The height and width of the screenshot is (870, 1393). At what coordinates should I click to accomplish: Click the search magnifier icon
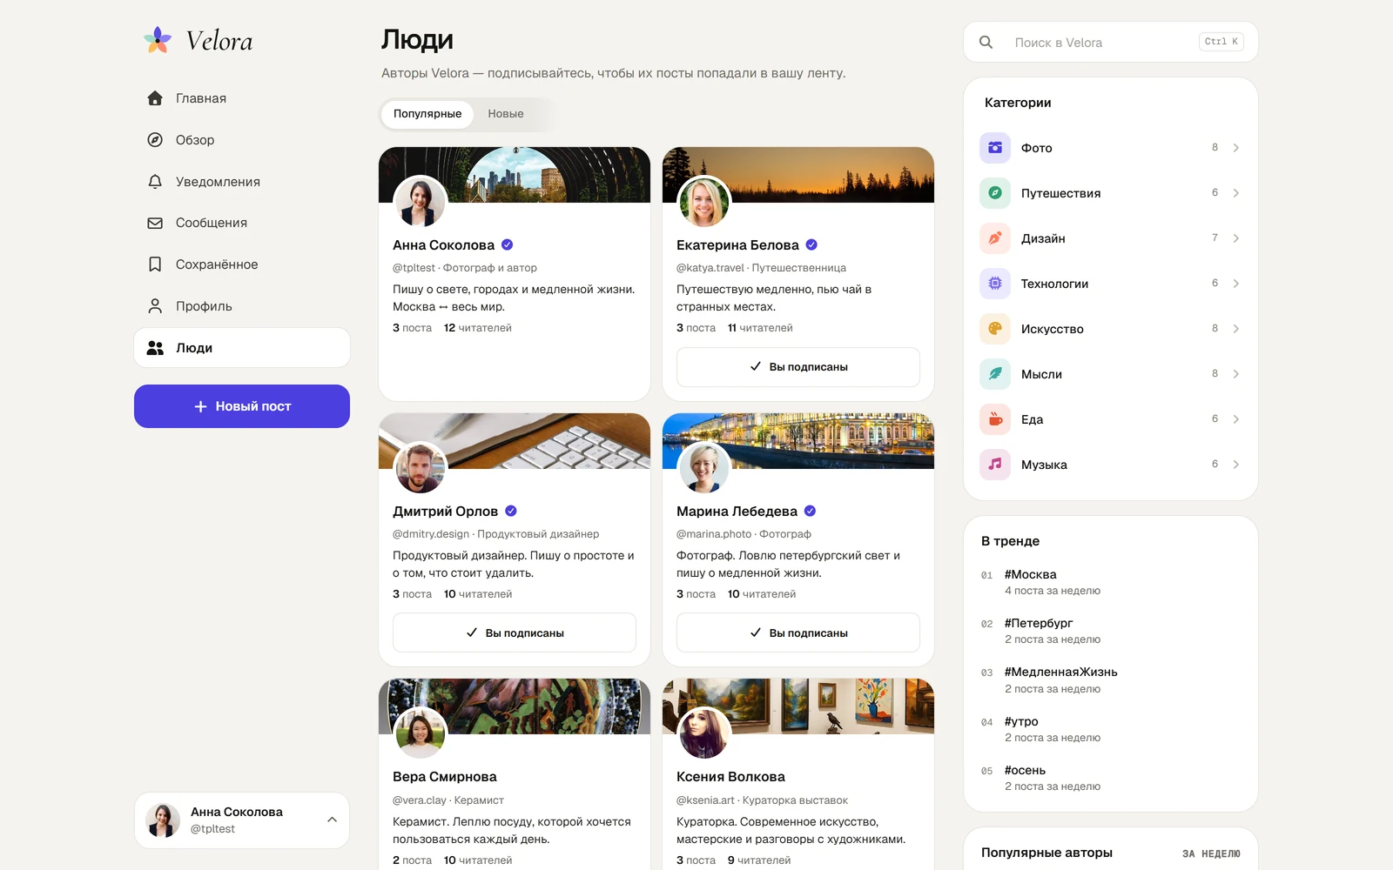tap(986, 42)
